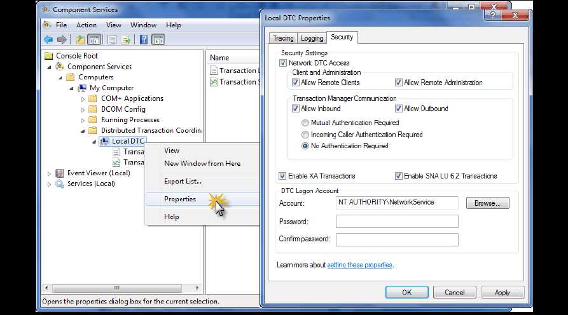Screen dimensions: 568x315
Task: Expand the DCOM Config node
Action: click(83, 109)
